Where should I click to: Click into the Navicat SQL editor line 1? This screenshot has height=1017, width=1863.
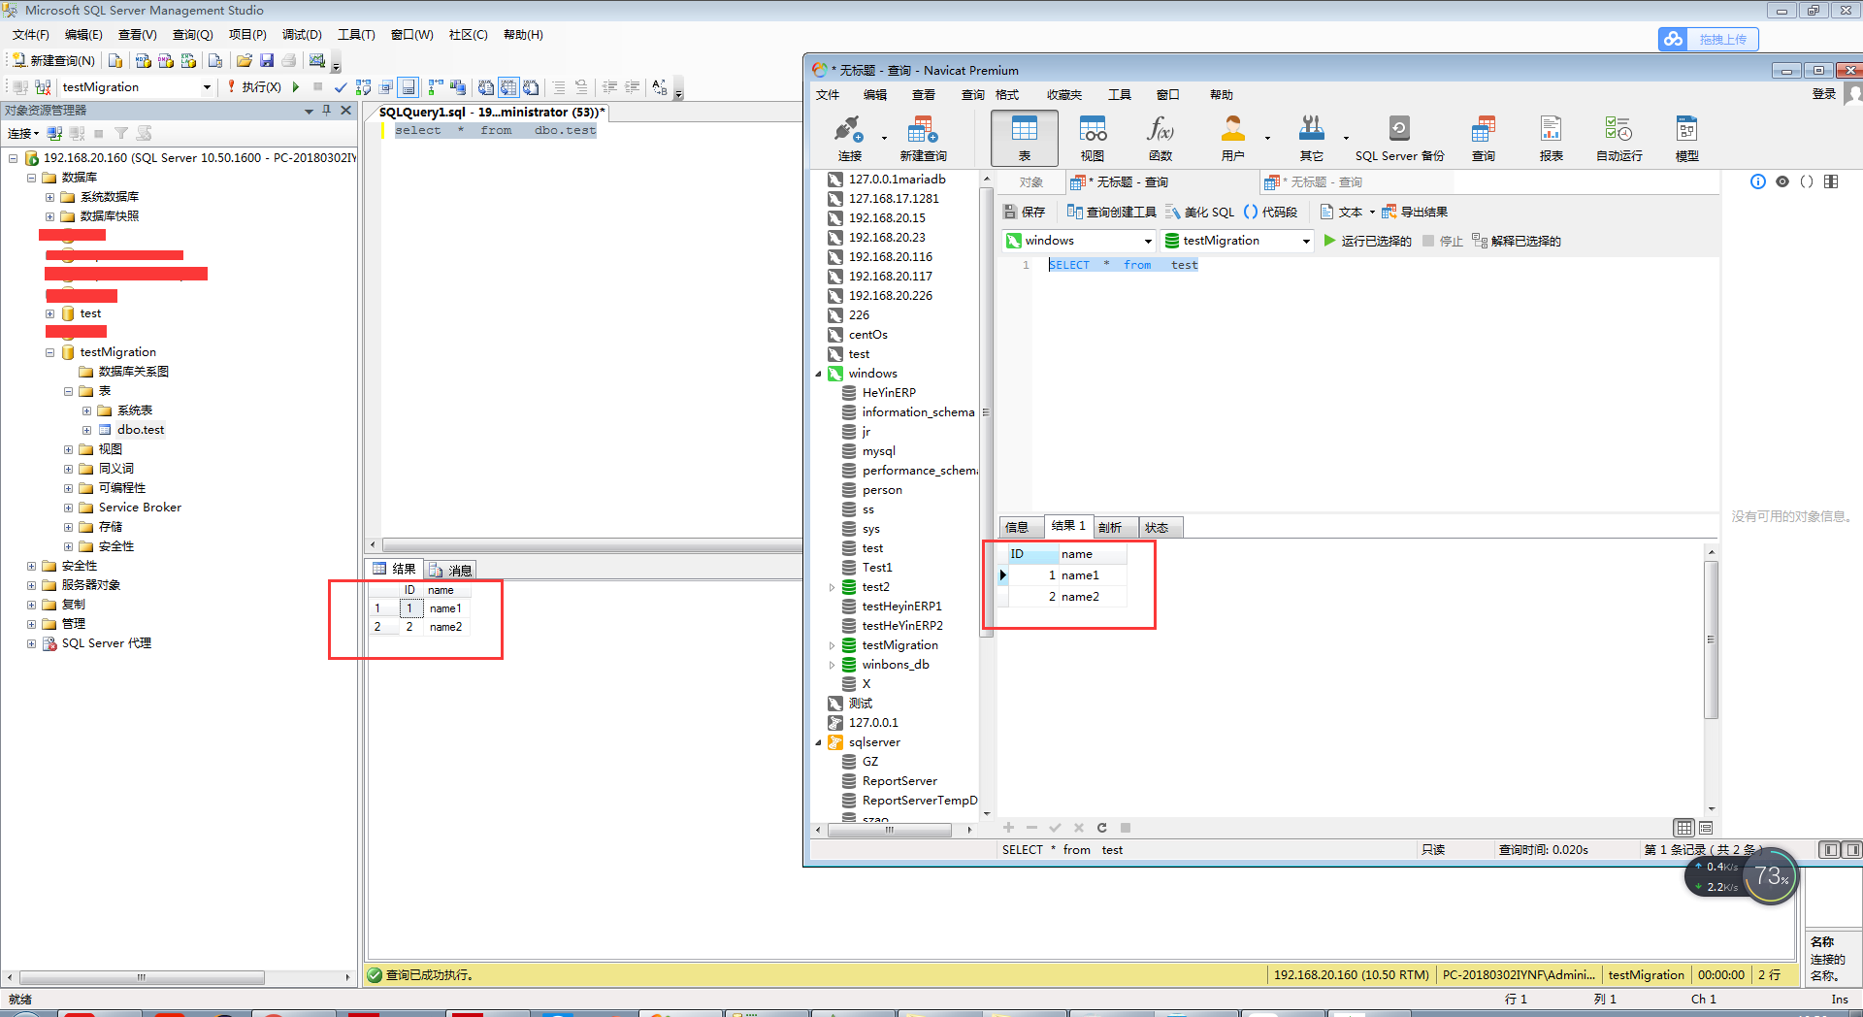[1123, 265]
